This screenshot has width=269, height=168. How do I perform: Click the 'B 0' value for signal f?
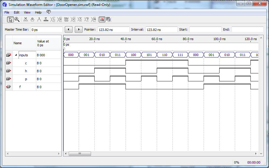click(39, 87)
